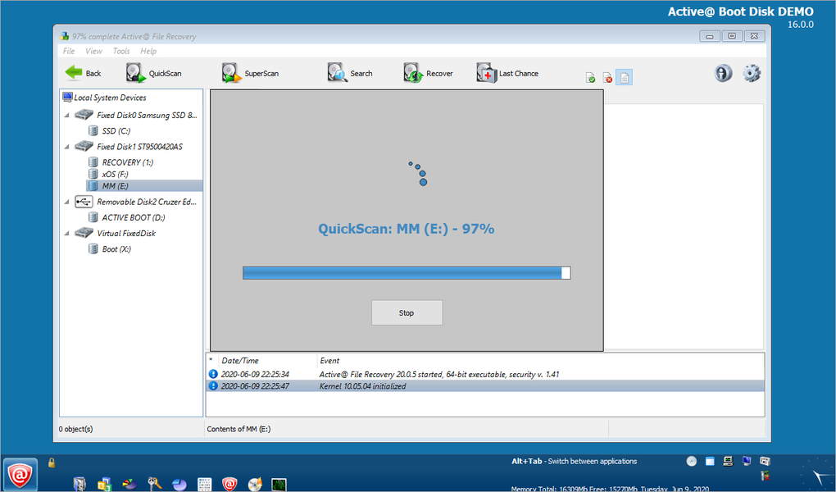Select Fixed Disk0 Samsung SSD device

[136, 116]
